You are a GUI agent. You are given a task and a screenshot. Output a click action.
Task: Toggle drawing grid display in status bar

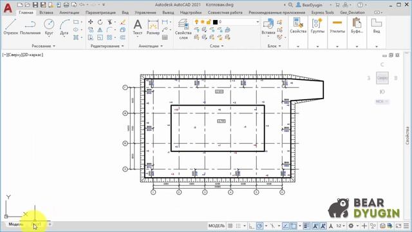click(230, 226)
